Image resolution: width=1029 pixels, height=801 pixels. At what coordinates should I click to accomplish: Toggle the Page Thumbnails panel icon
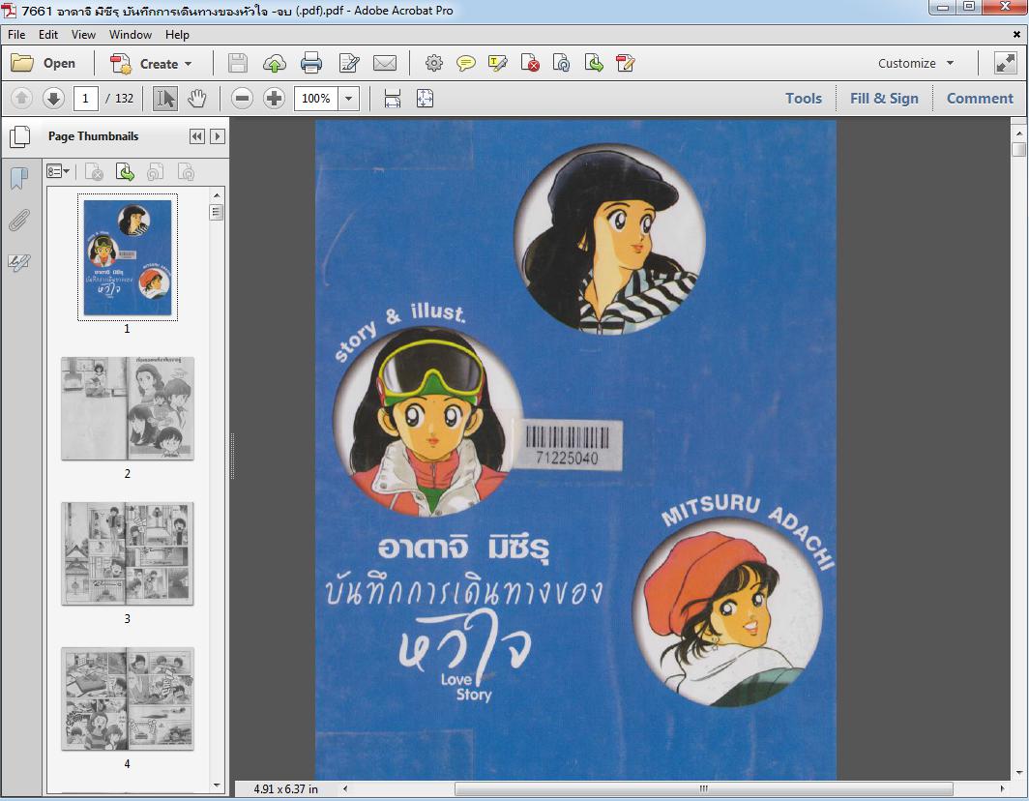click(x=19, y=136)
